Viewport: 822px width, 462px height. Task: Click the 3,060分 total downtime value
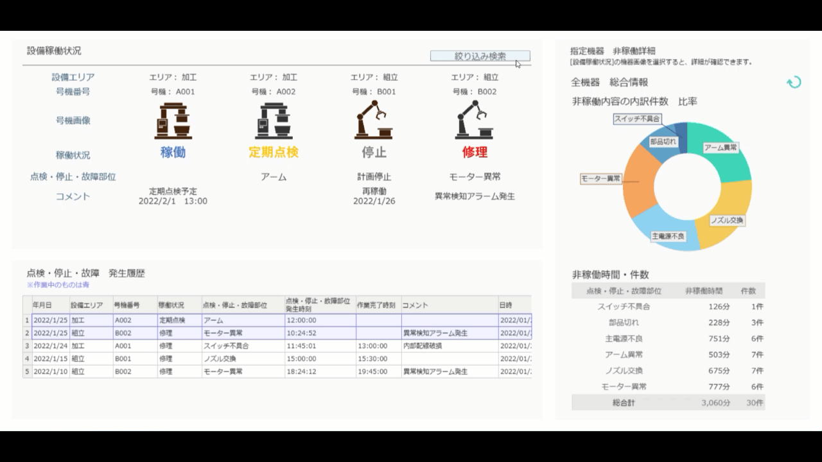[x=715, y=403]
